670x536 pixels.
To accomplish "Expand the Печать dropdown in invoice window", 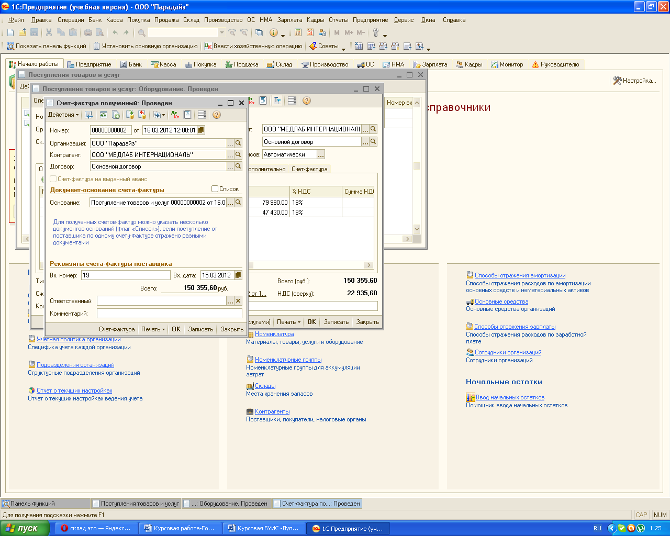I will 153,329.
